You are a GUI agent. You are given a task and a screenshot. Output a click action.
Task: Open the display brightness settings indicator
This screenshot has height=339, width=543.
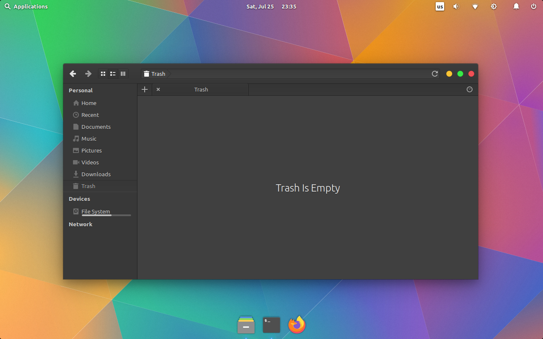pyautogui.click(x=494, y=6)
